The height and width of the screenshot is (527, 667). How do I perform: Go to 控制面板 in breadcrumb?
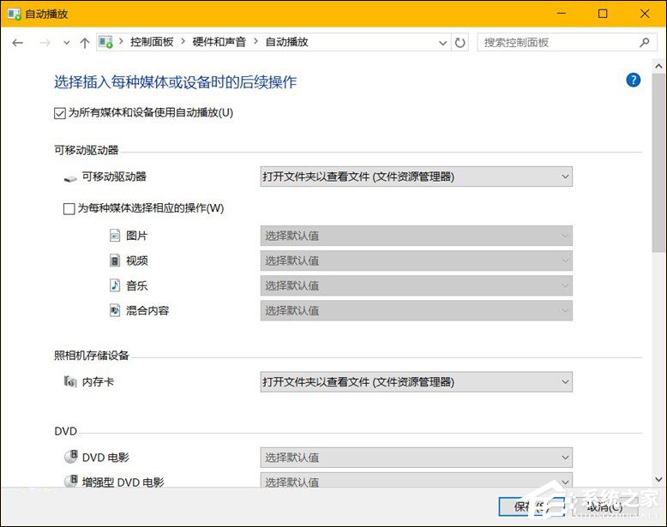[151, 42]
